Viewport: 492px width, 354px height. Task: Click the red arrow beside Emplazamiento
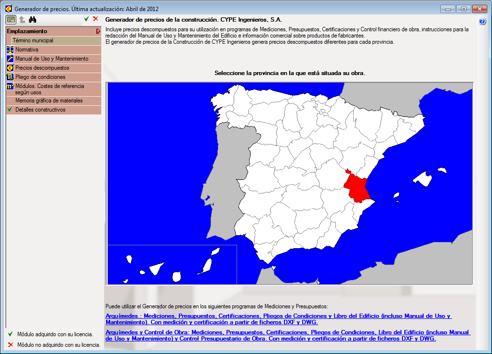coord(98,31)
